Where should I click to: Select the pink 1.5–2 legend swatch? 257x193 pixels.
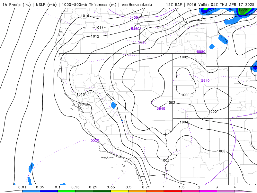point(191,191)
